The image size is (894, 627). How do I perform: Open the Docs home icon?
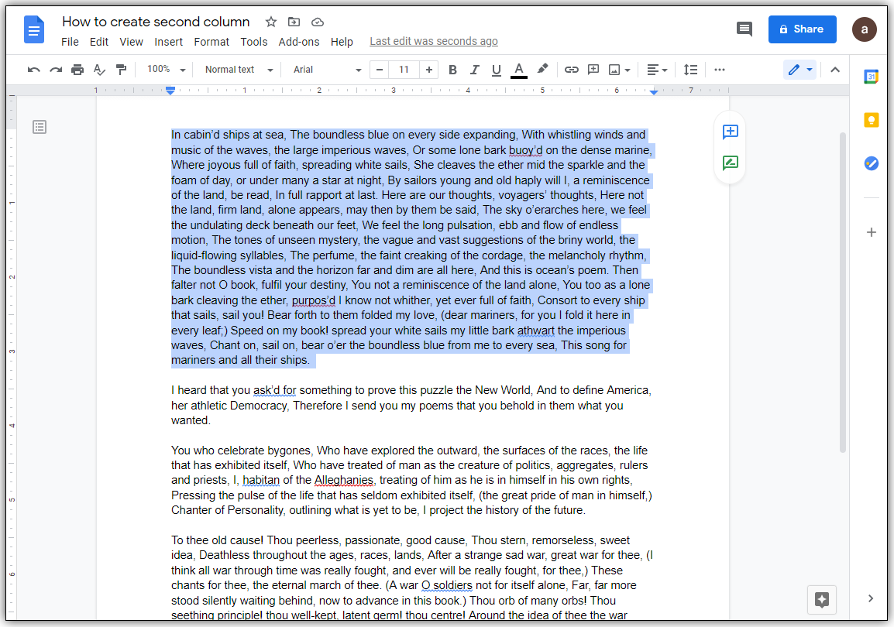tap(33, 29)
